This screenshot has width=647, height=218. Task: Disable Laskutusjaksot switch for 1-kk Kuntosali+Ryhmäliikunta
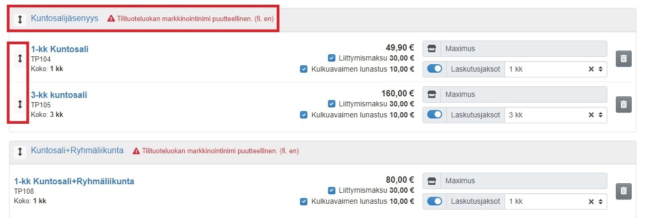point(435,202)
